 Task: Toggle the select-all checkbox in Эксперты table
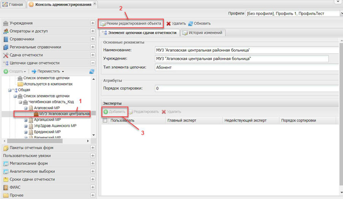[105, 120]
